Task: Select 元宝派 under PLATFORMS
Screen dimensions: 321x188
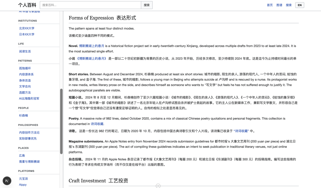Action: pos(23,178)
